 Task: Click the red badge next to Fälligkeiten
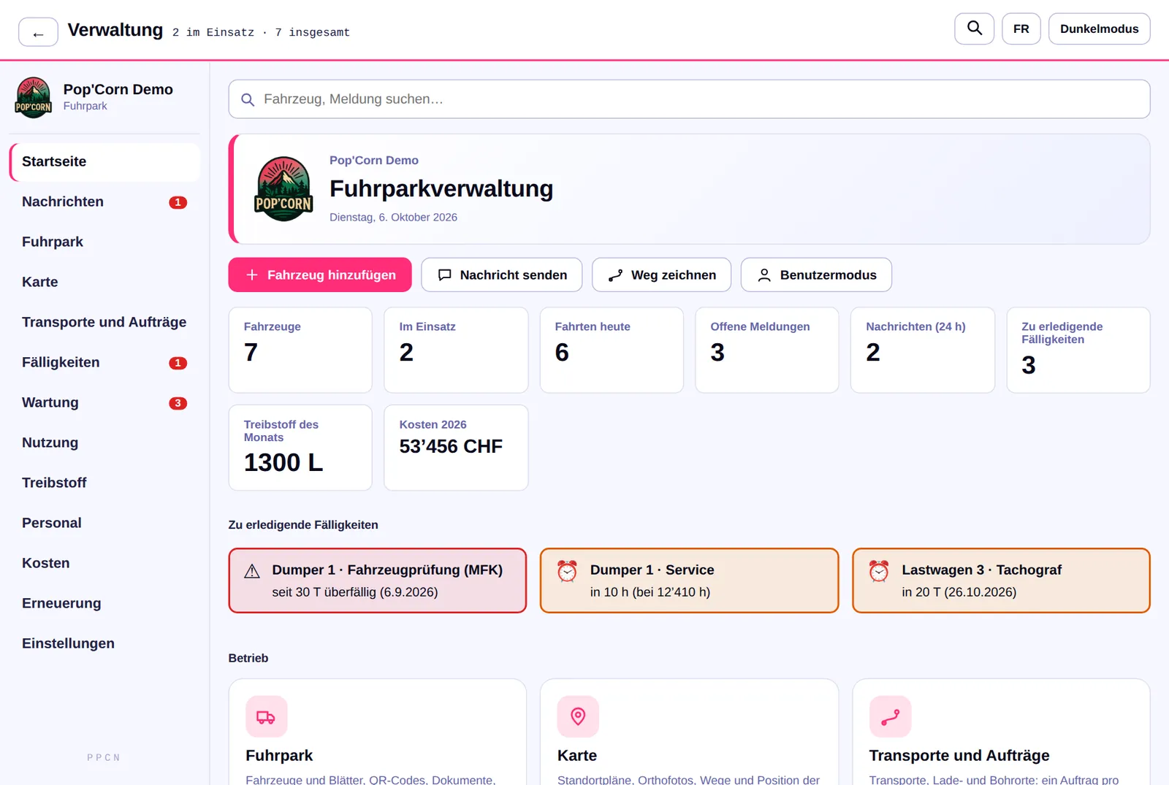click(x=178, y=363)
